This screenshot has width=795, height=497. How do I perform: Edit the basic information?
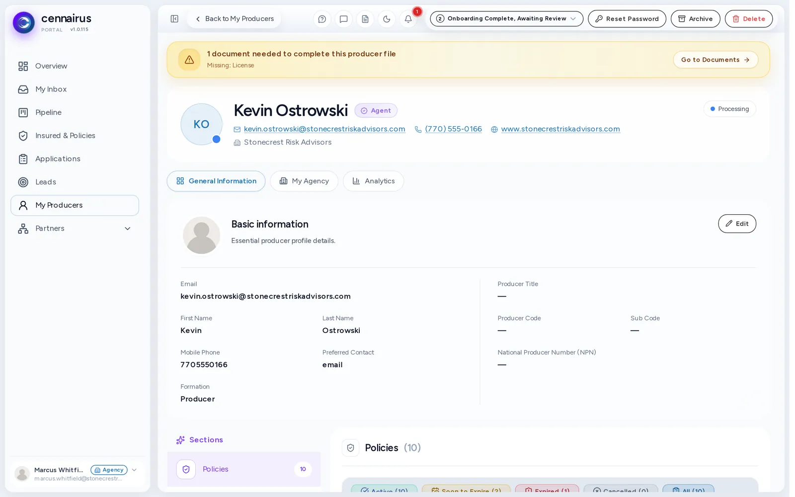(737, 224)
